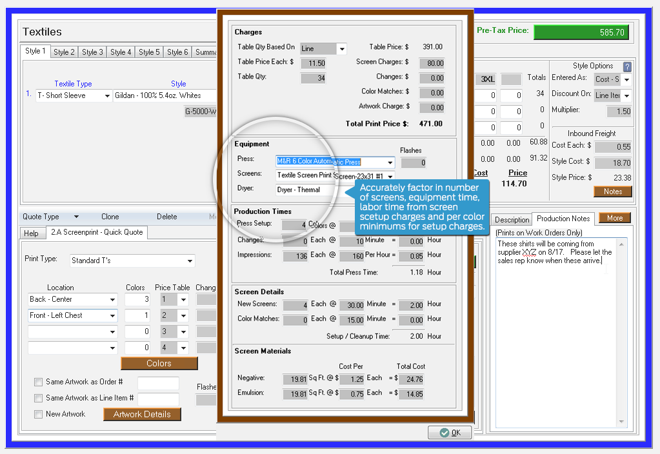Open the Production Notes tab

click(563, 219)
